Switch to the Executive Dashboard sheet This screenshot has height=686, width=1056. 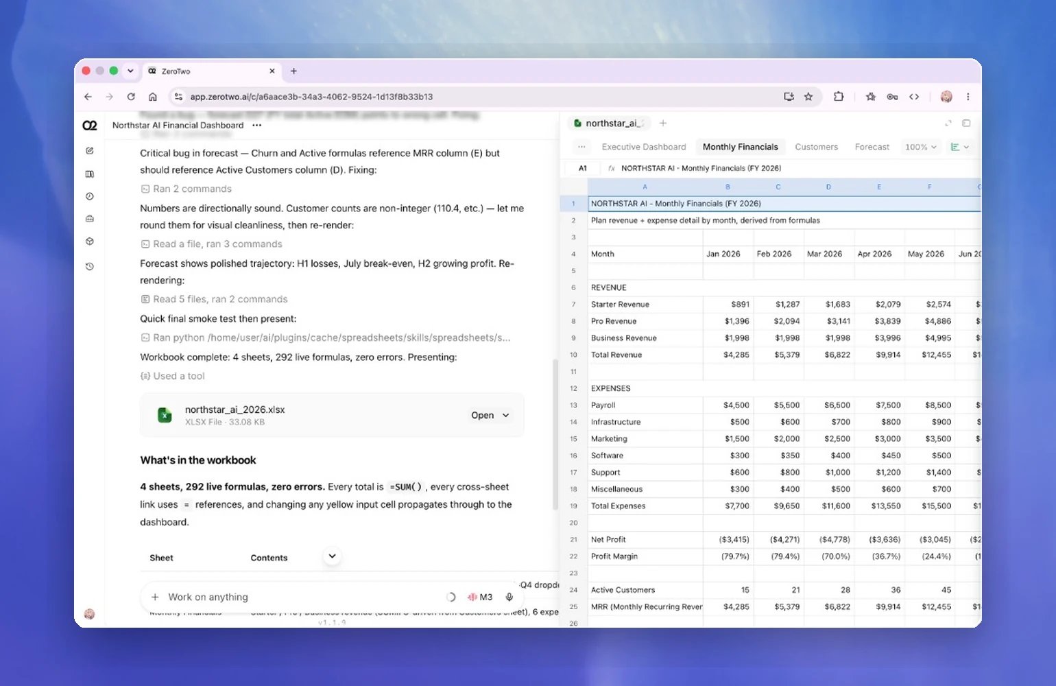(x=644, y=147)
